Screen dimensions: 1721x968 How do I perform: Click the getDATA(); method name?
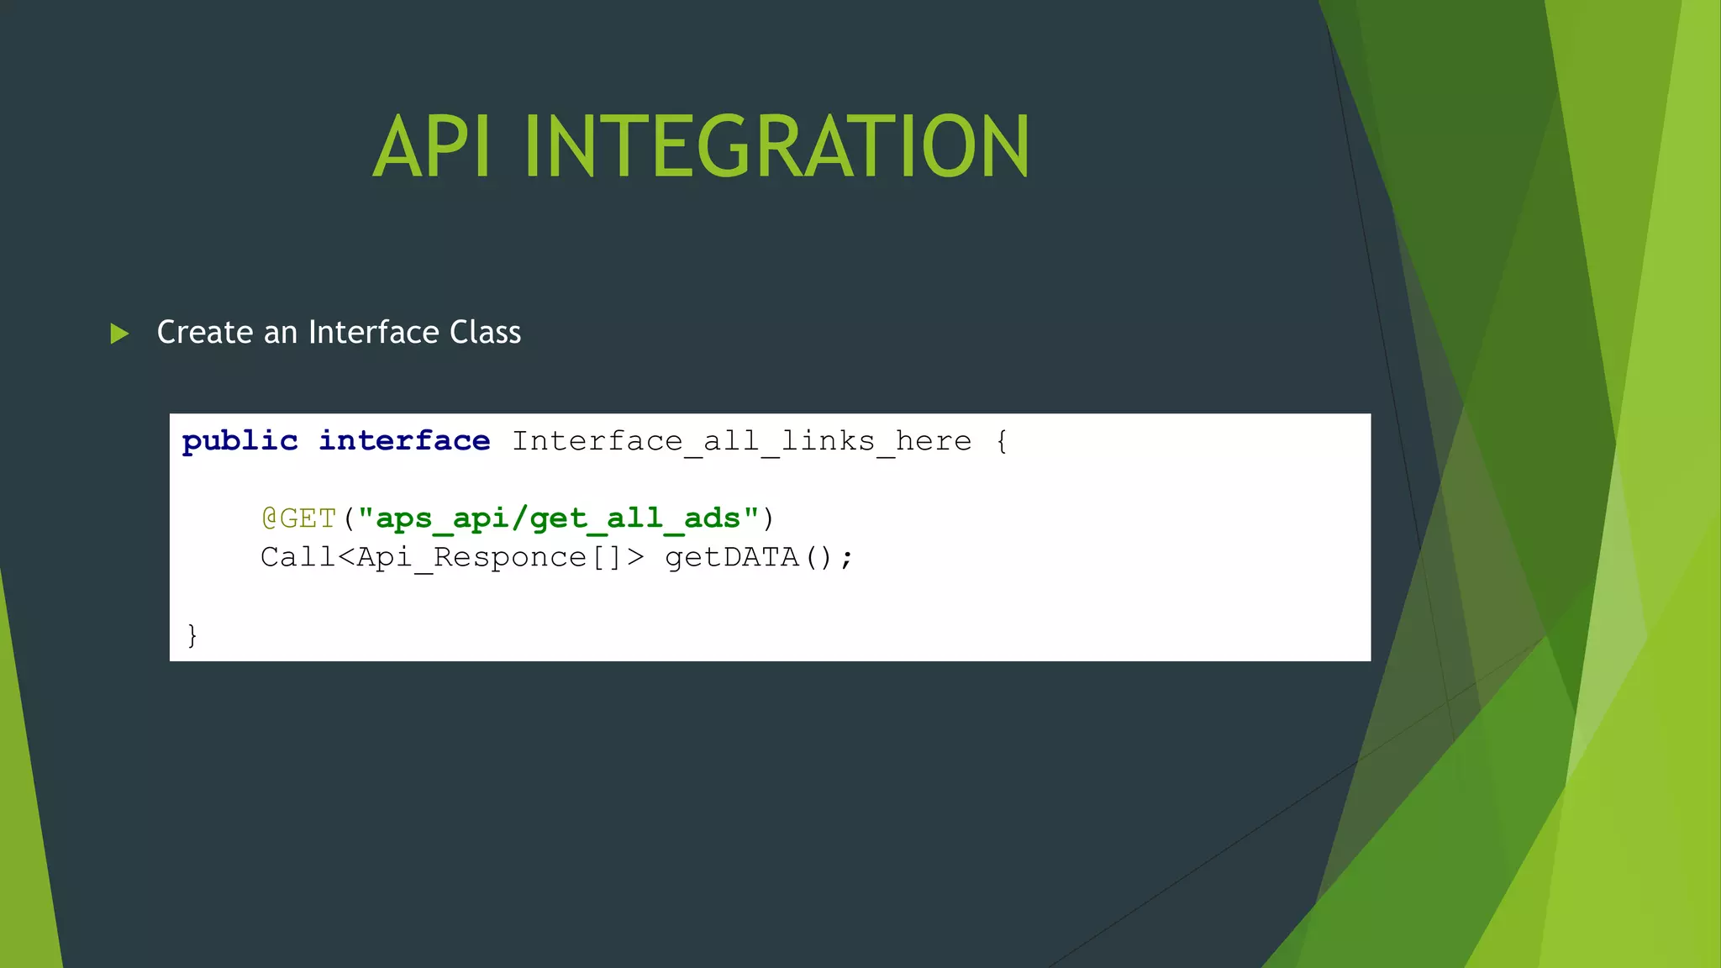pos(759,557)
